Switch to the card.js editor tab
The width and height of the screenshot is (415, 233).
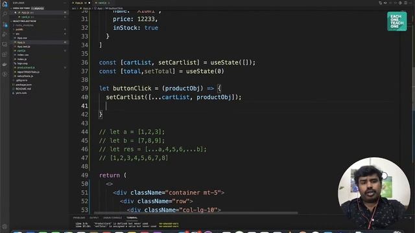pyautogui.click(x=102, y=3)
